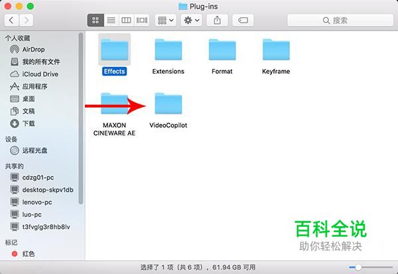398x274 pixels.
Task: Switch to list view
Action: click(111, 21)
